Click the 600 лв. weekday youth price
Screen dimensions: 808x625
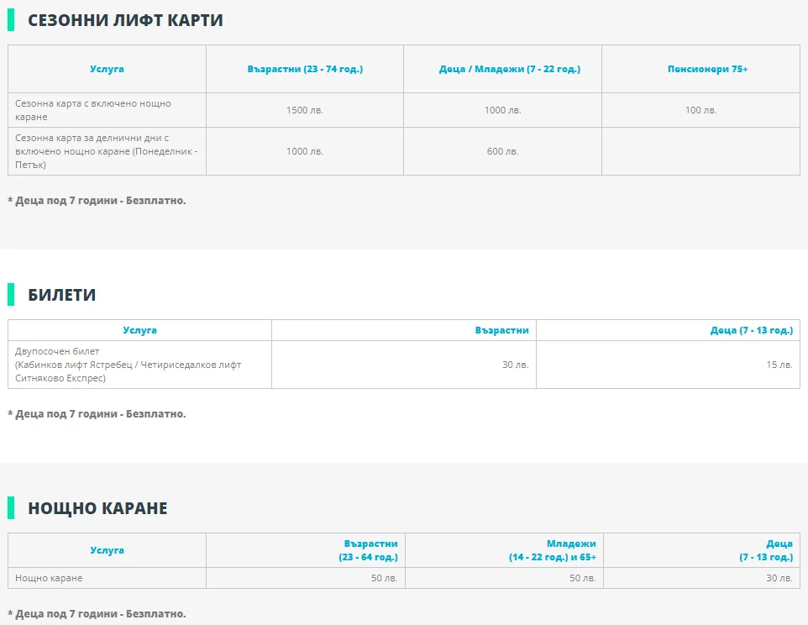point(502,151)
